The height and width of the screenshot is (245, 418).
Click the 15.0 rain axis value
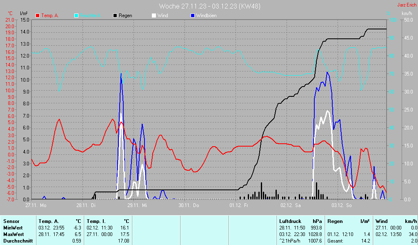tap(25, 20)
